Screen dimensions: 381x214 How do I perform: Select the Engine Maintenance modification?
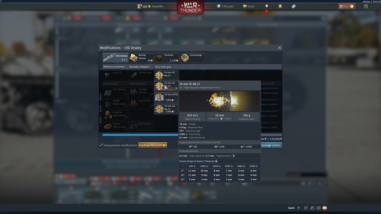(x=115, y=126)
